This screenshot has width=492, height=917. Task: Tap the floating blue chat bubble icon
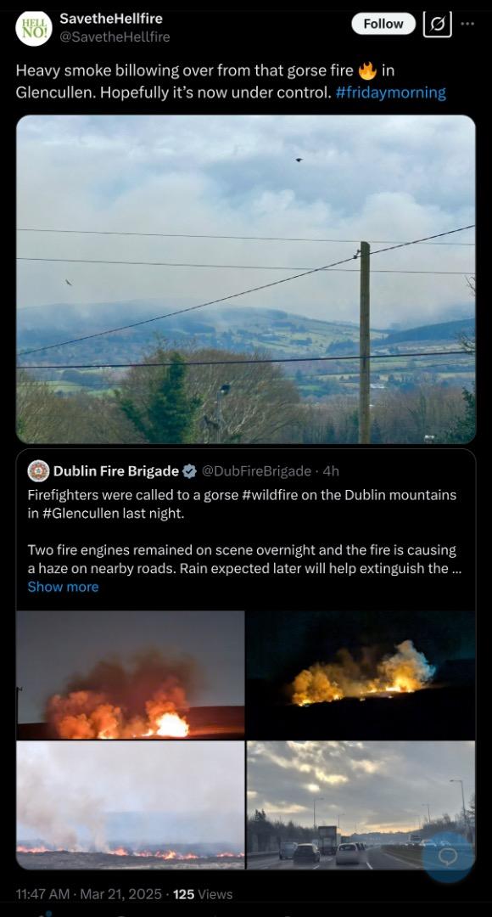coord(448,858)
